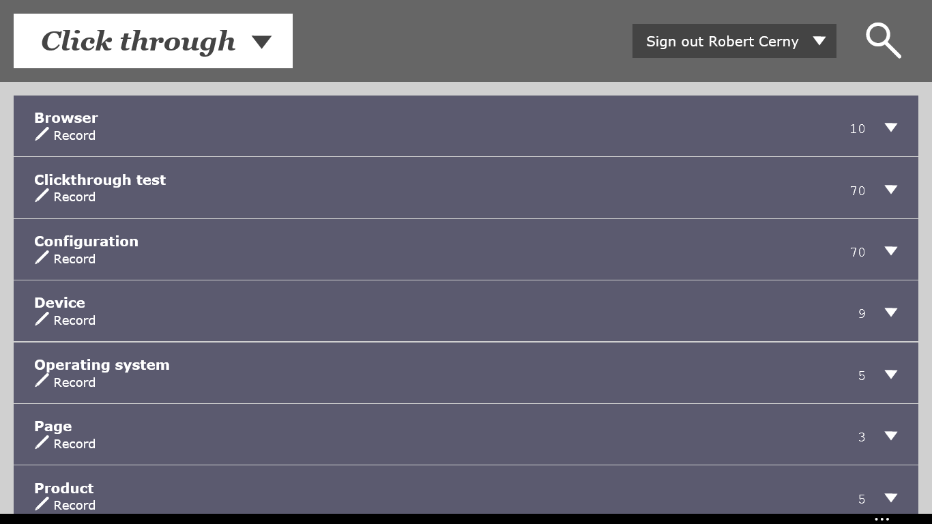Expand the Operating system row arrow
This screenshot has width=932, height=524.
890,375
